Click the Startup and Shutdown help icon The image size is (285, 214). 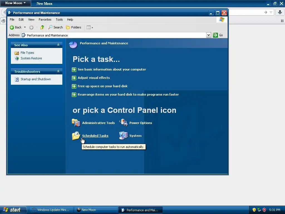(17, 79)
